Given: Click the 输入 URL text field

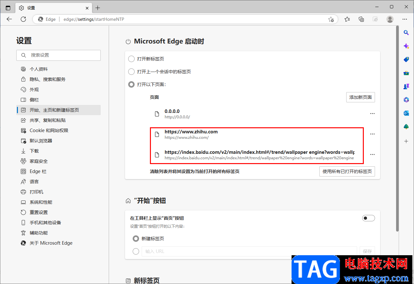Looking at the screenshot, I should point(249,251).
